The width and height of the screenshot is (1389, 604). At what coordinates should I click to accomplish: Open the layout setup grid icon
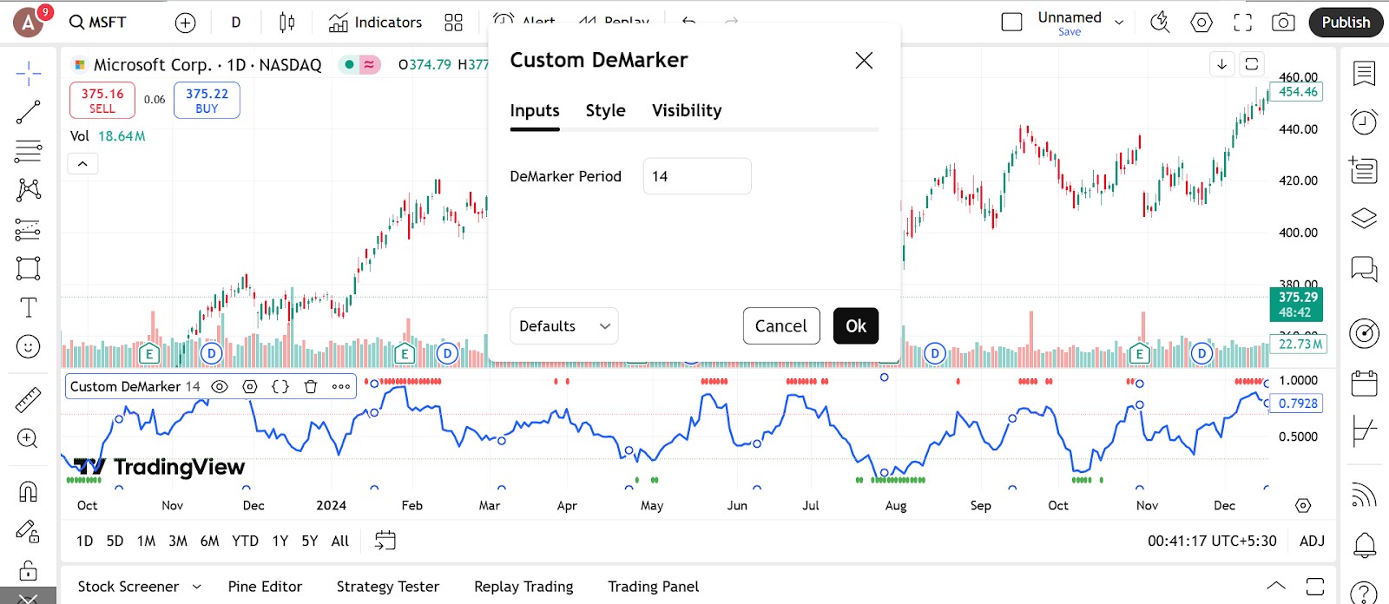pyautogui.click(x=453, y=23)
